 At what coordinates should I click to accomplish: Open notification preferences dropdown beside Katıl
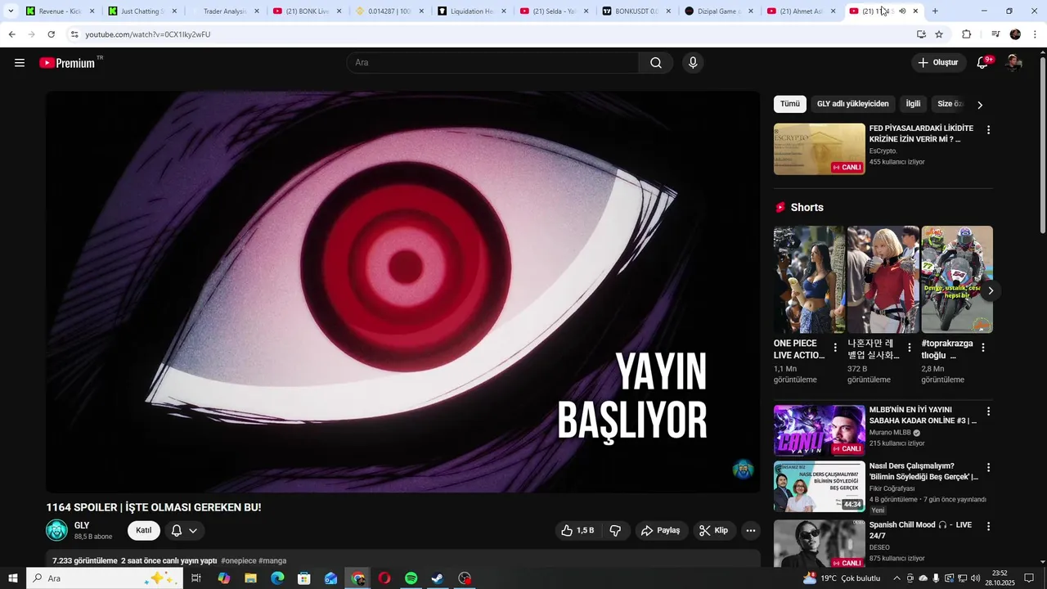click(185, 531)
